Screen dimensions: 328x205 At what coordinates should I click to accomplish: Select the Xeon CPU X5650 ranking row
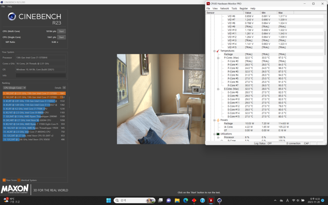pos(34,139)
